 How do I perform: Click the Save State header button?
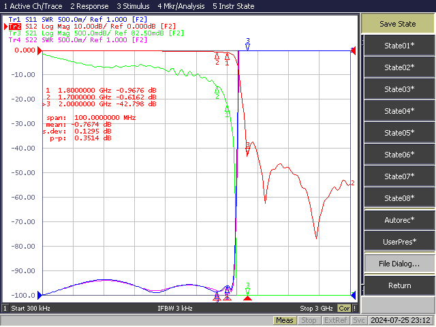click(398, 24)
